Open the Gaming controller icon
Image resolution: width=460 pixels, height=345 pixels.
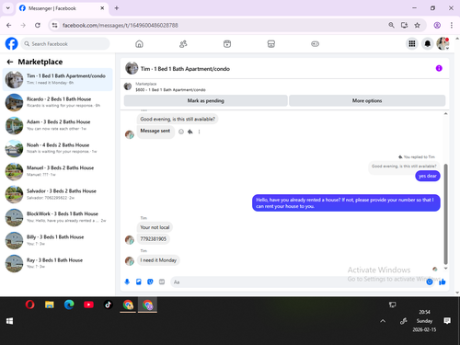coord(315,44)
